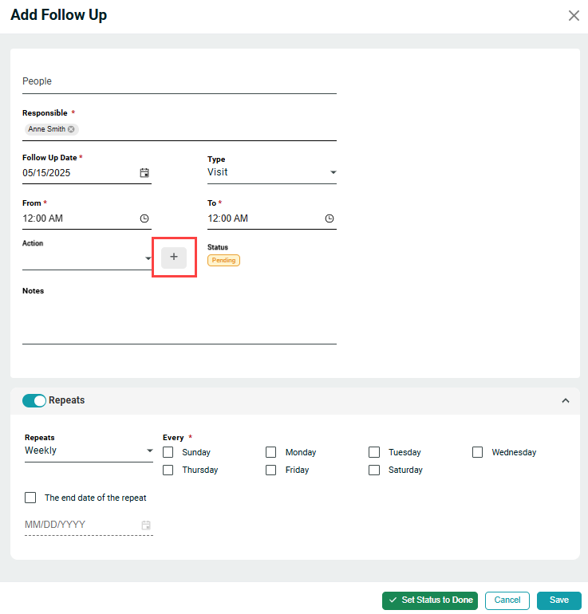Enable the Friday checkbox
The image size is (588, 614).
pyautogui.click(x=271, y=470)
